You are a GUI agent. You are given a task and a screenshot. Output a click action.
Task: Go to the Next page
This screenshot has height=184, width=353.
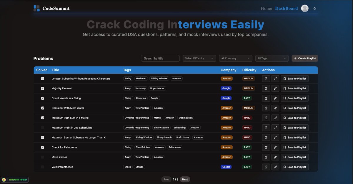pyautogui.click(x=185, y=179)
